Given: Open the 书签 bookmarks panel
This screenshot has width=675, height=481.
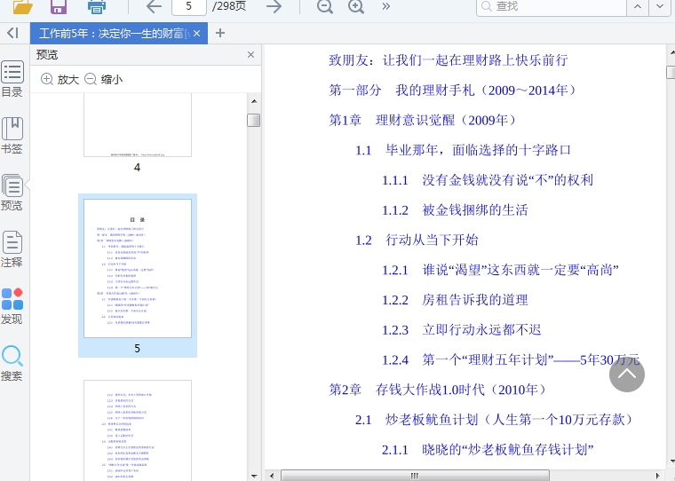Looking at the screenshot, I should [12, 136].
